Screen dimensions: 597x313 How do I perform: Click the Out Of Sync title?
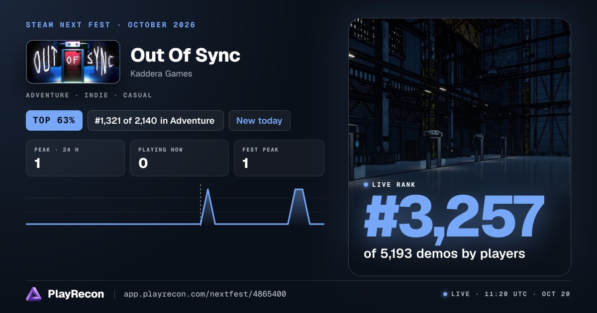coord(185,55)
